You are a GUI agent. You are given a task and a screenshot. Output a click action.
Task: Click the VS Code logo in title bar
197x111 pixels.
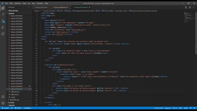[x=2, y=3]
